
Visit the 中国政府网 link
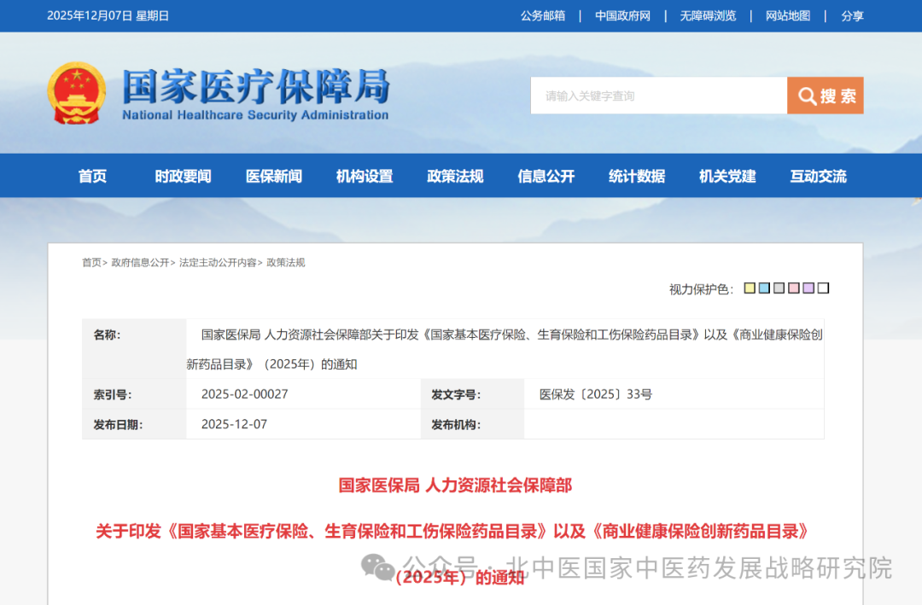(x=622, y=15)
